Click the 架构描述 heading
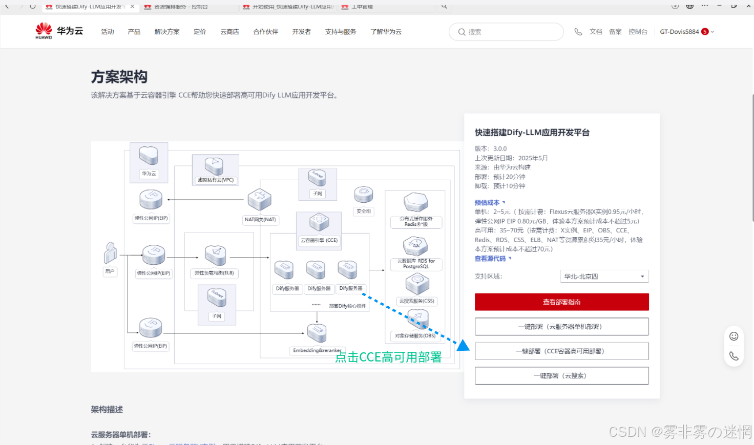The image size is (754, 445). click(107, 410)
